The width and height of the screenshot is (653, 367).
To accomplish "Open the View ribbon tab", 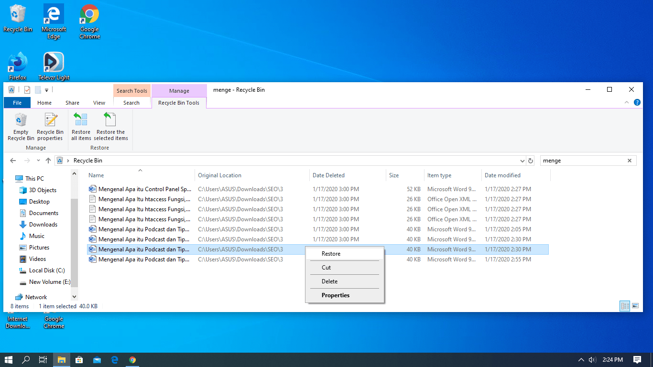I will [x=99, y=103].
